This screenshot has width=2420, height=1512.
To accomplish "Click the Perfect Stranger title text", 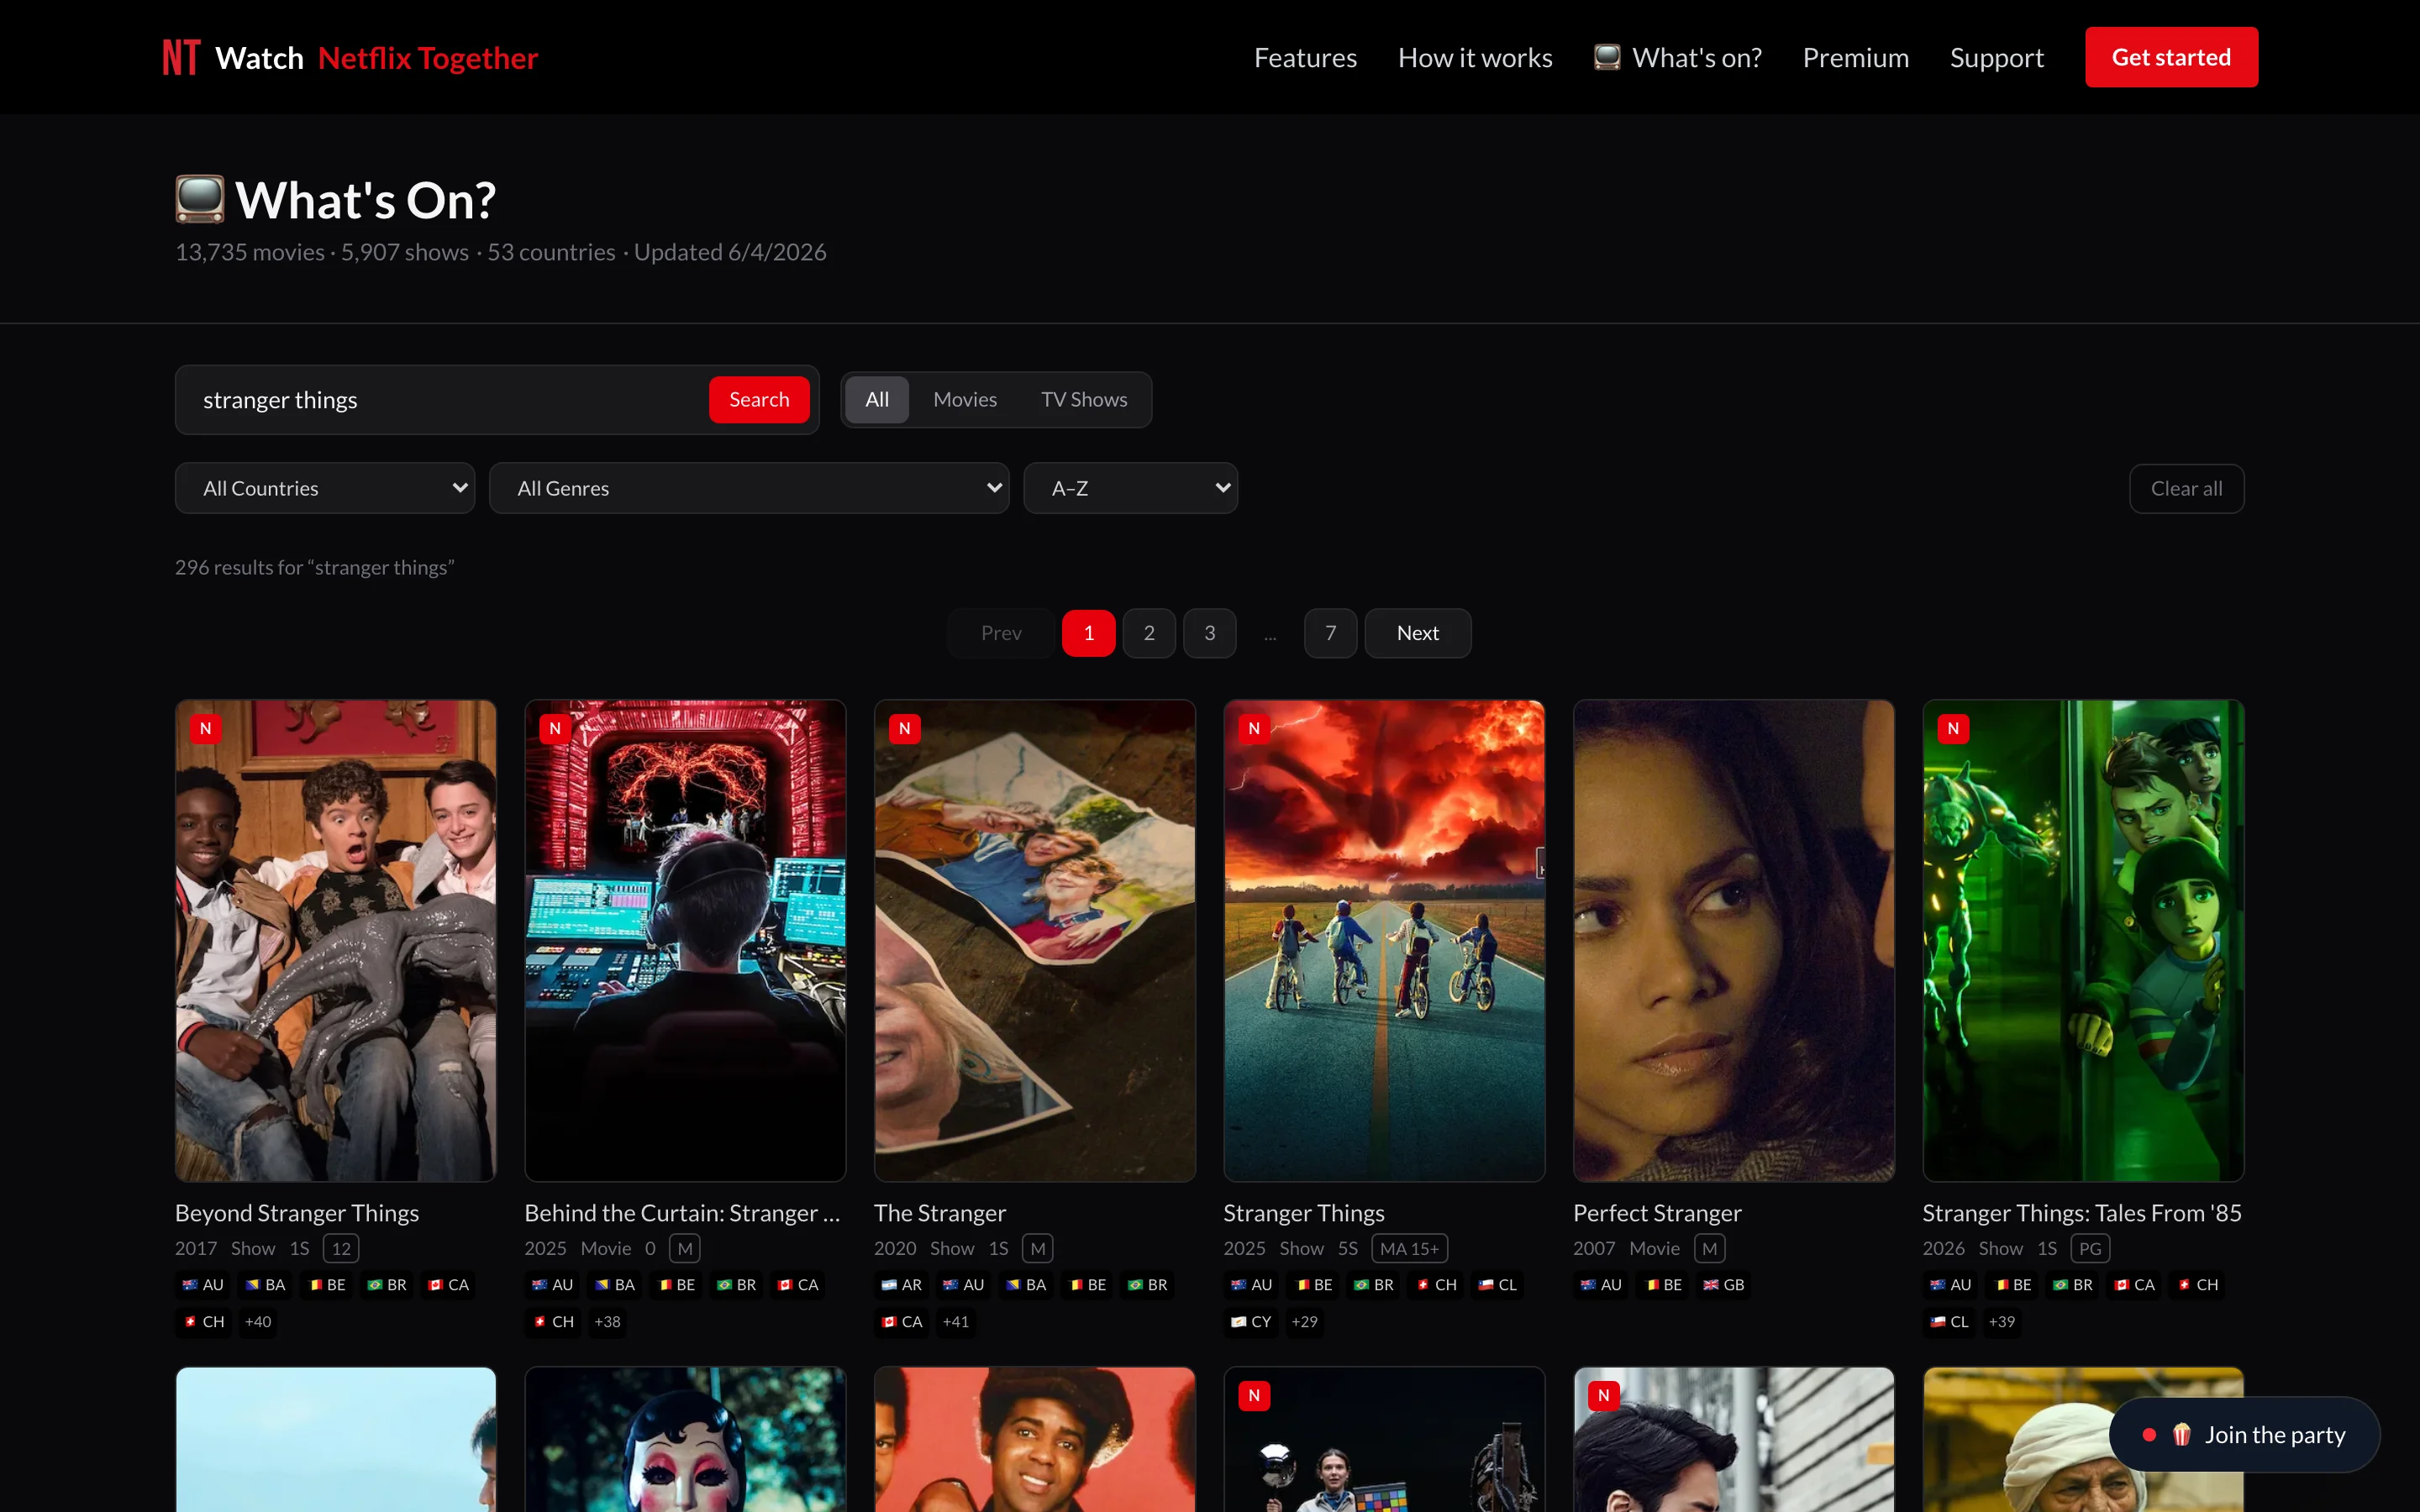I will pos(1657,1213).
